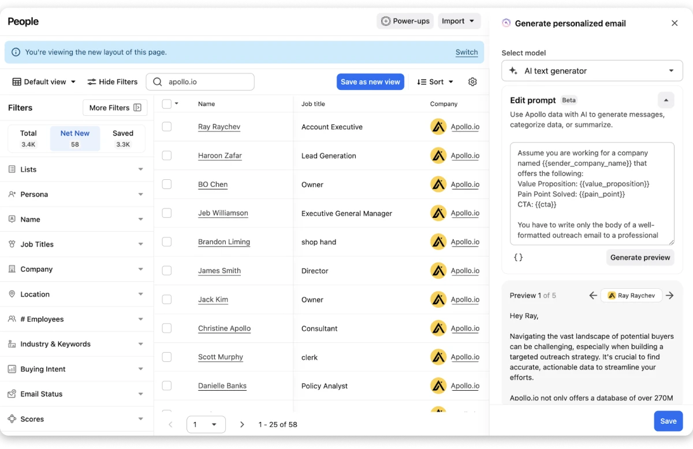
Task: Click the apollo.io search field
Action: (200, 82)
